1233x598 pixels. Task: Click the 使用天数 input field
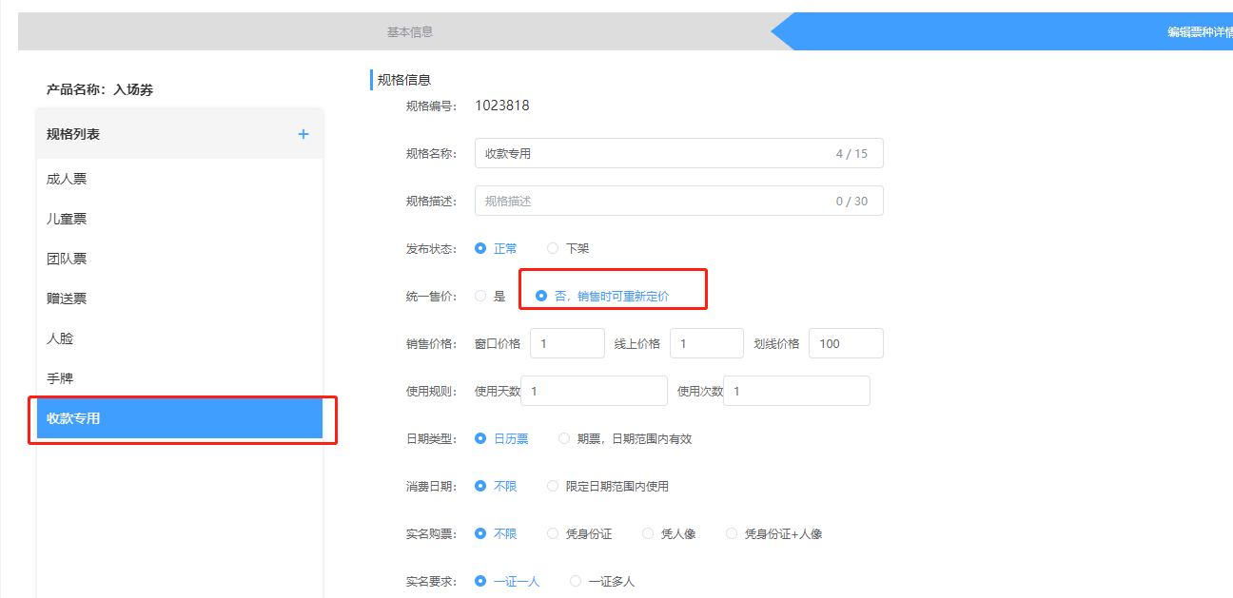[x=595, y=391]
